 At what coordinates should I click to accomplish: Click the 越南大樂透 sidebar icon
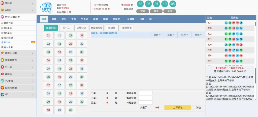coord(3,88)
